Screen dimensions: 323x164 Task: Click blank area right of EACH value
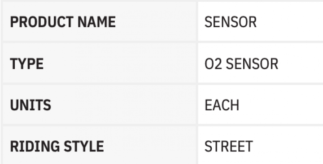[x=281, y=105]
